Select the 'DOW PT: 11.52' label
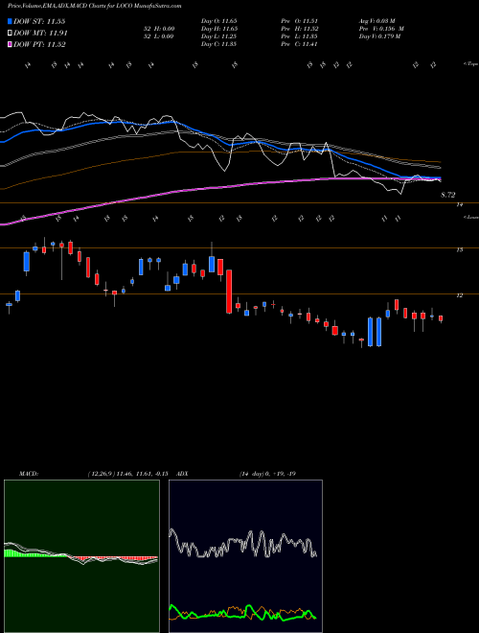 (39, 44)
